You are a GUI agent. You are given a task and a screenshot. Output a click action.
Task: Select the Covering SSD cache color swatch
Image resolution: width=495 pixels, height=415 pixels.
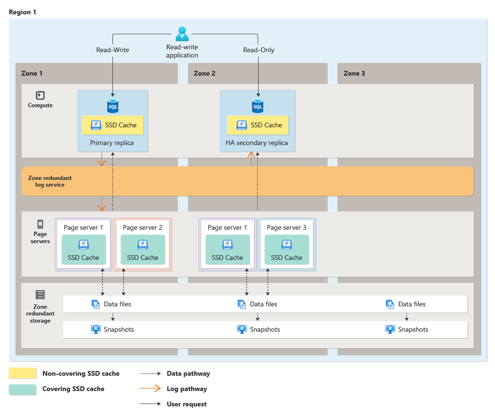pos(22,389)
